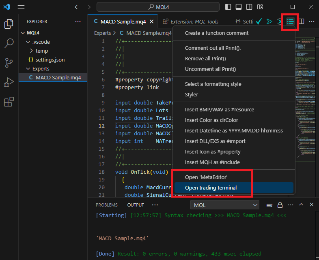Screen dimensions: 319x260
Task: Choose Styler from the menu
Action: click(x=234, y=95)
